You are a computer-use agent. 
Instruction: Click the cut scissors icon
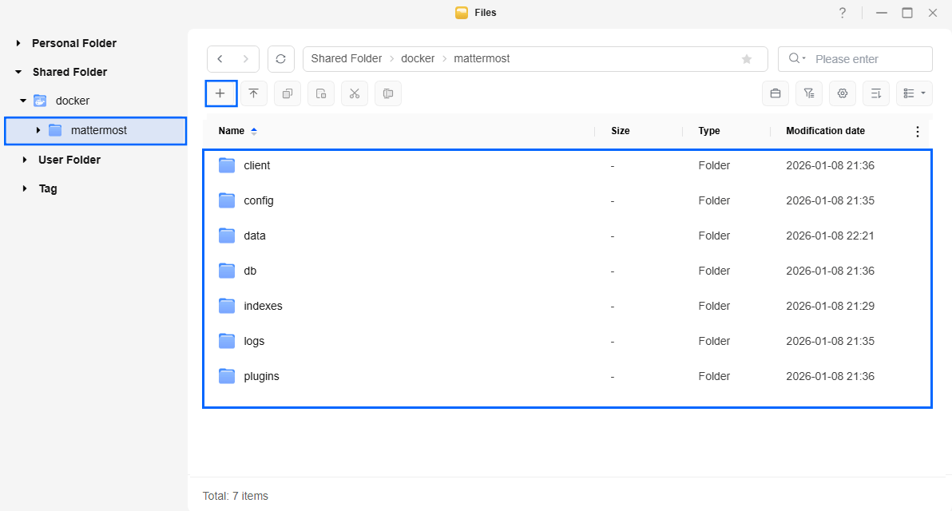355,93
